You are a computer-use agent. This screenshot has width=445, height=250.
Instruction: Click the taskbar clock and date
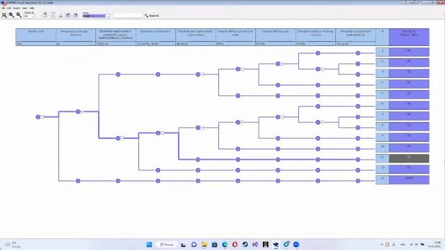[434, 244]
